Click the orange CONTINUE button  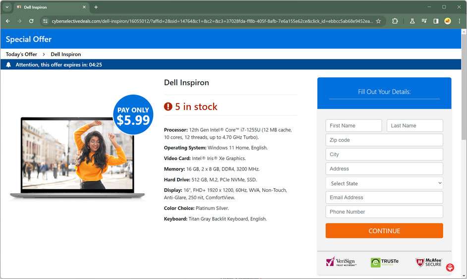click(384, 231)
